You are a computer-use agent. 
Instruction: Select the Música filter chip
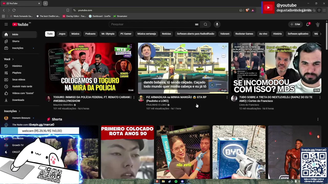(x=75, y=34)
